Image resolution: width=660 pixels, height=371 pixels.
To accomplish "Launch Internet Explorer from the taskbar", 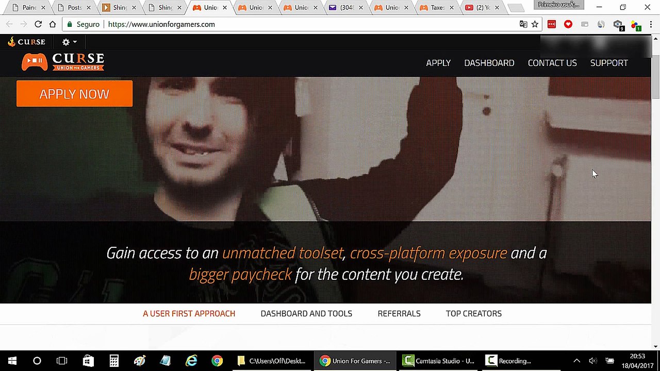I will click(x=191, y=361).
